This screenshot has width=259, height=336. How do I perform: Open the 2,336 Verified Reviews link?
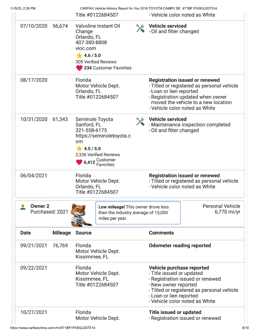click(97, 155)
